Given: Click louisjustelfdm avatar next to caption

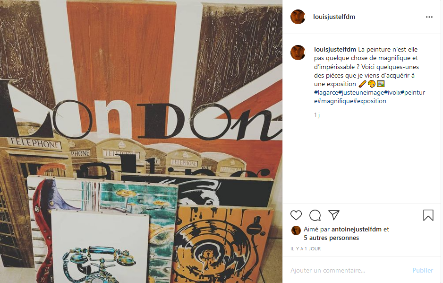Looking at the screenshot, I should click(298, 53).
